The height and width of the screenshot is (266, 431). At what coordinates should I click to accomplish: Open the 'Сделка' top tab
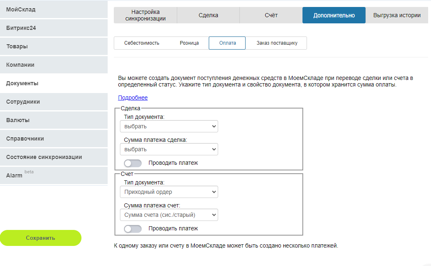208,15
